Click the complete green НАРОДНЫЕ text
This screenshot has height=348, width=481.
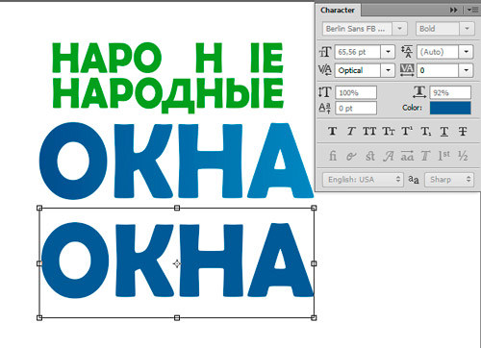pyautogui.click(x=168, y=95)
